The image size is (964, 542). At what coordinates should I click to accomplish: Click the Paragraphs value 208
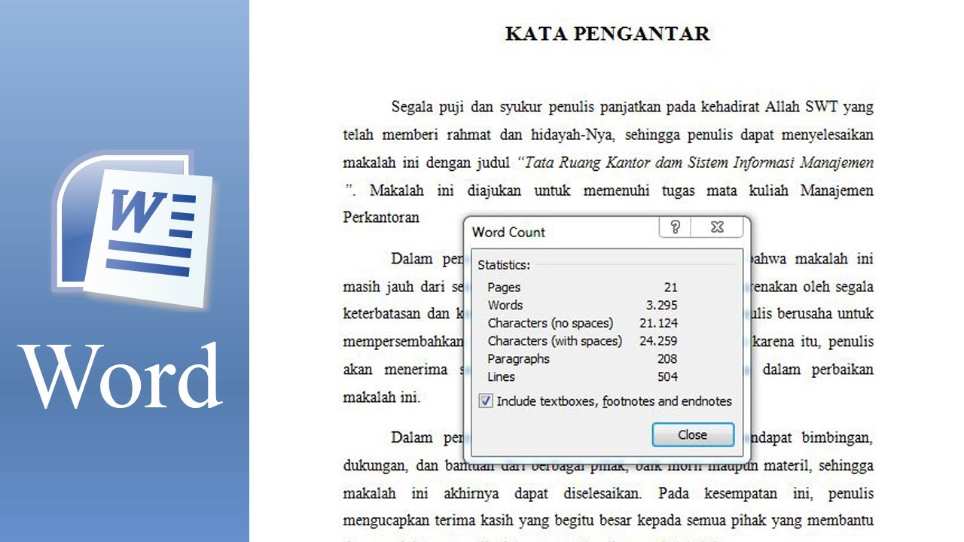[x=667, y=359]
